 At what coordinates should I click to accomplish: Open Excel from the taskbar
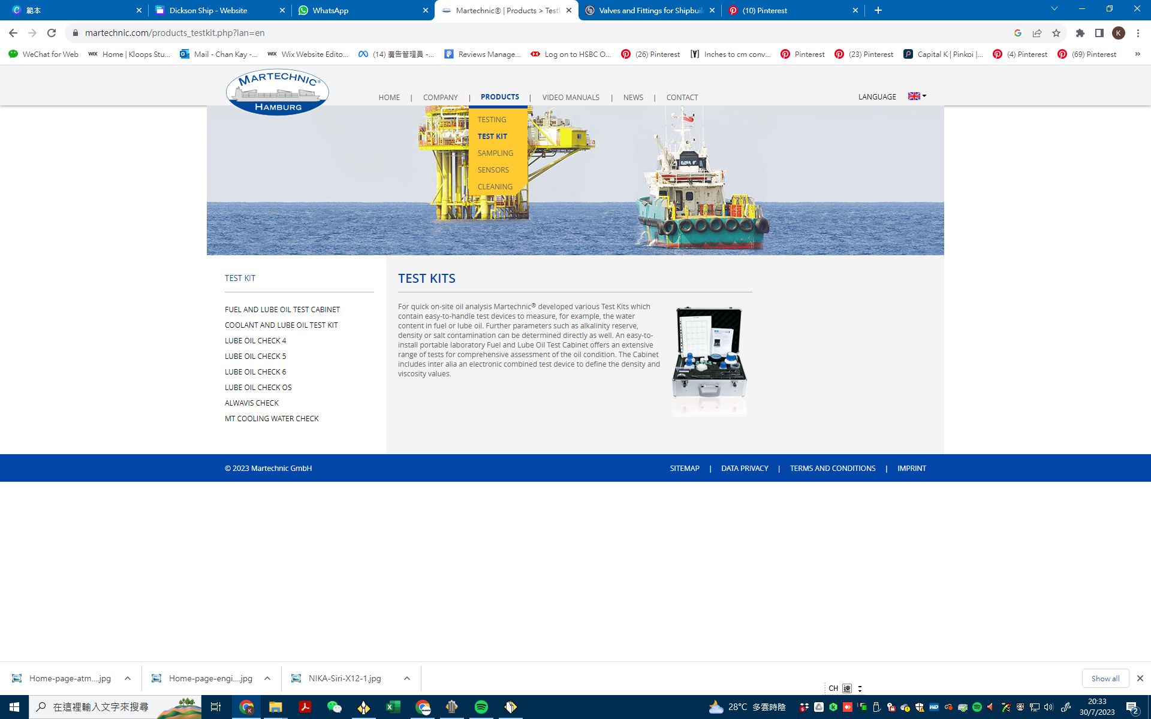click(x=393, y=707)
